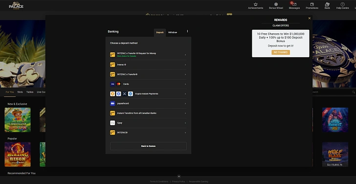Expand the Cards row chevron
Screen dimensions: 356x184
185,84
